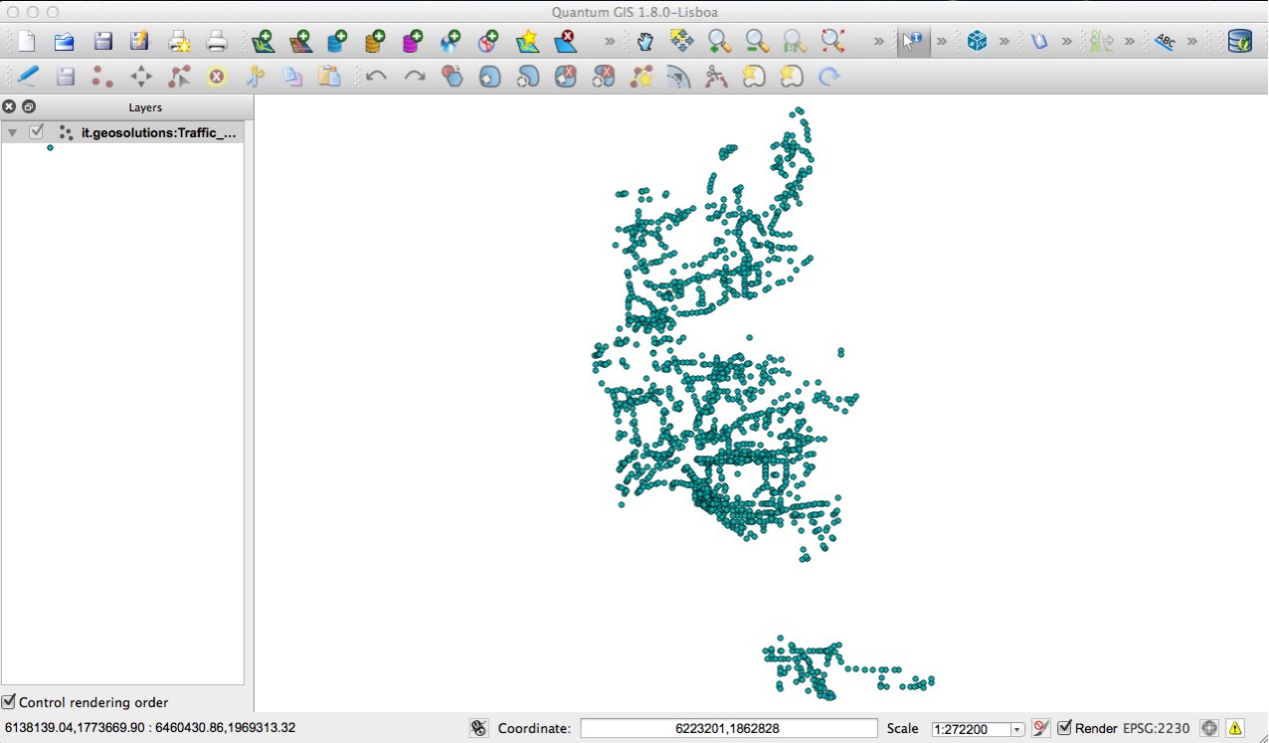The width and height of the screenshot is (1269, 743).
Task: Select the Node Tool icon
Action: pos(179,76)
